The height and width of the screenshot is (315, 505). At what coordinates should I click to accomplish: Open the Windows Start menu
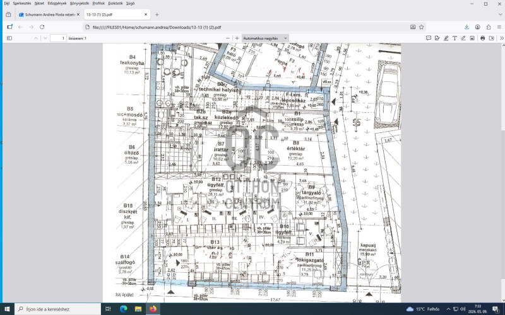7,309
